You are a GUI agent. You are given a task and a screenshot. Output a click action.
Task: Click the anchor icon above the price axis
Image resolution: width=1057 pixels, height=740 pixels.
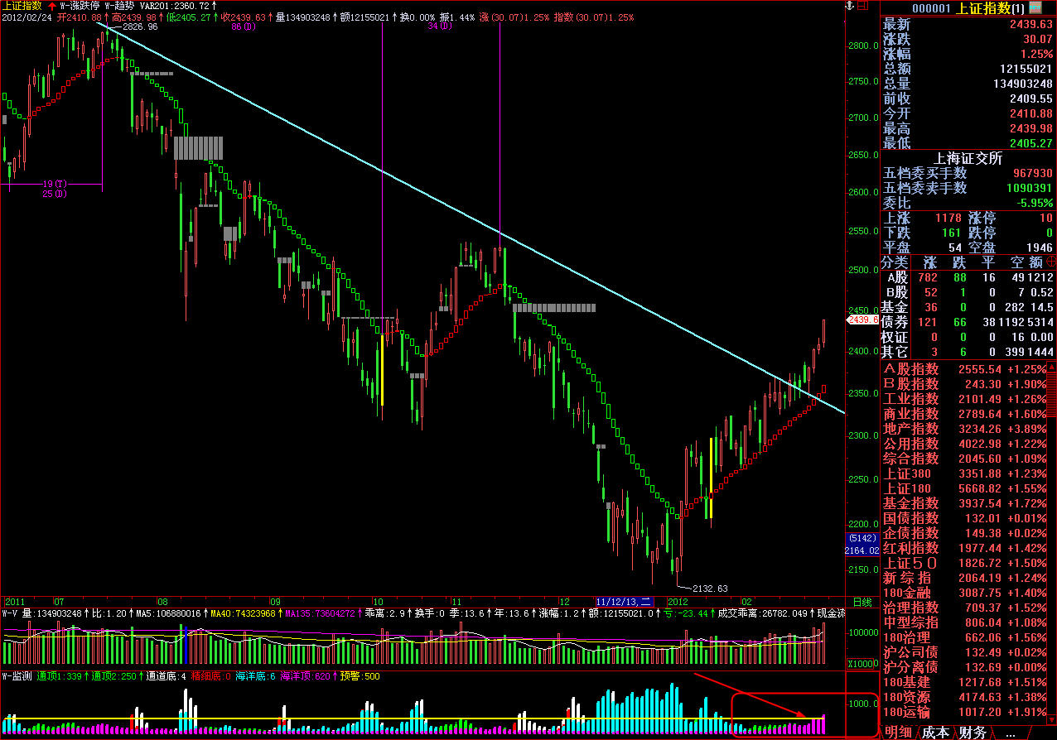click(847, 7)
